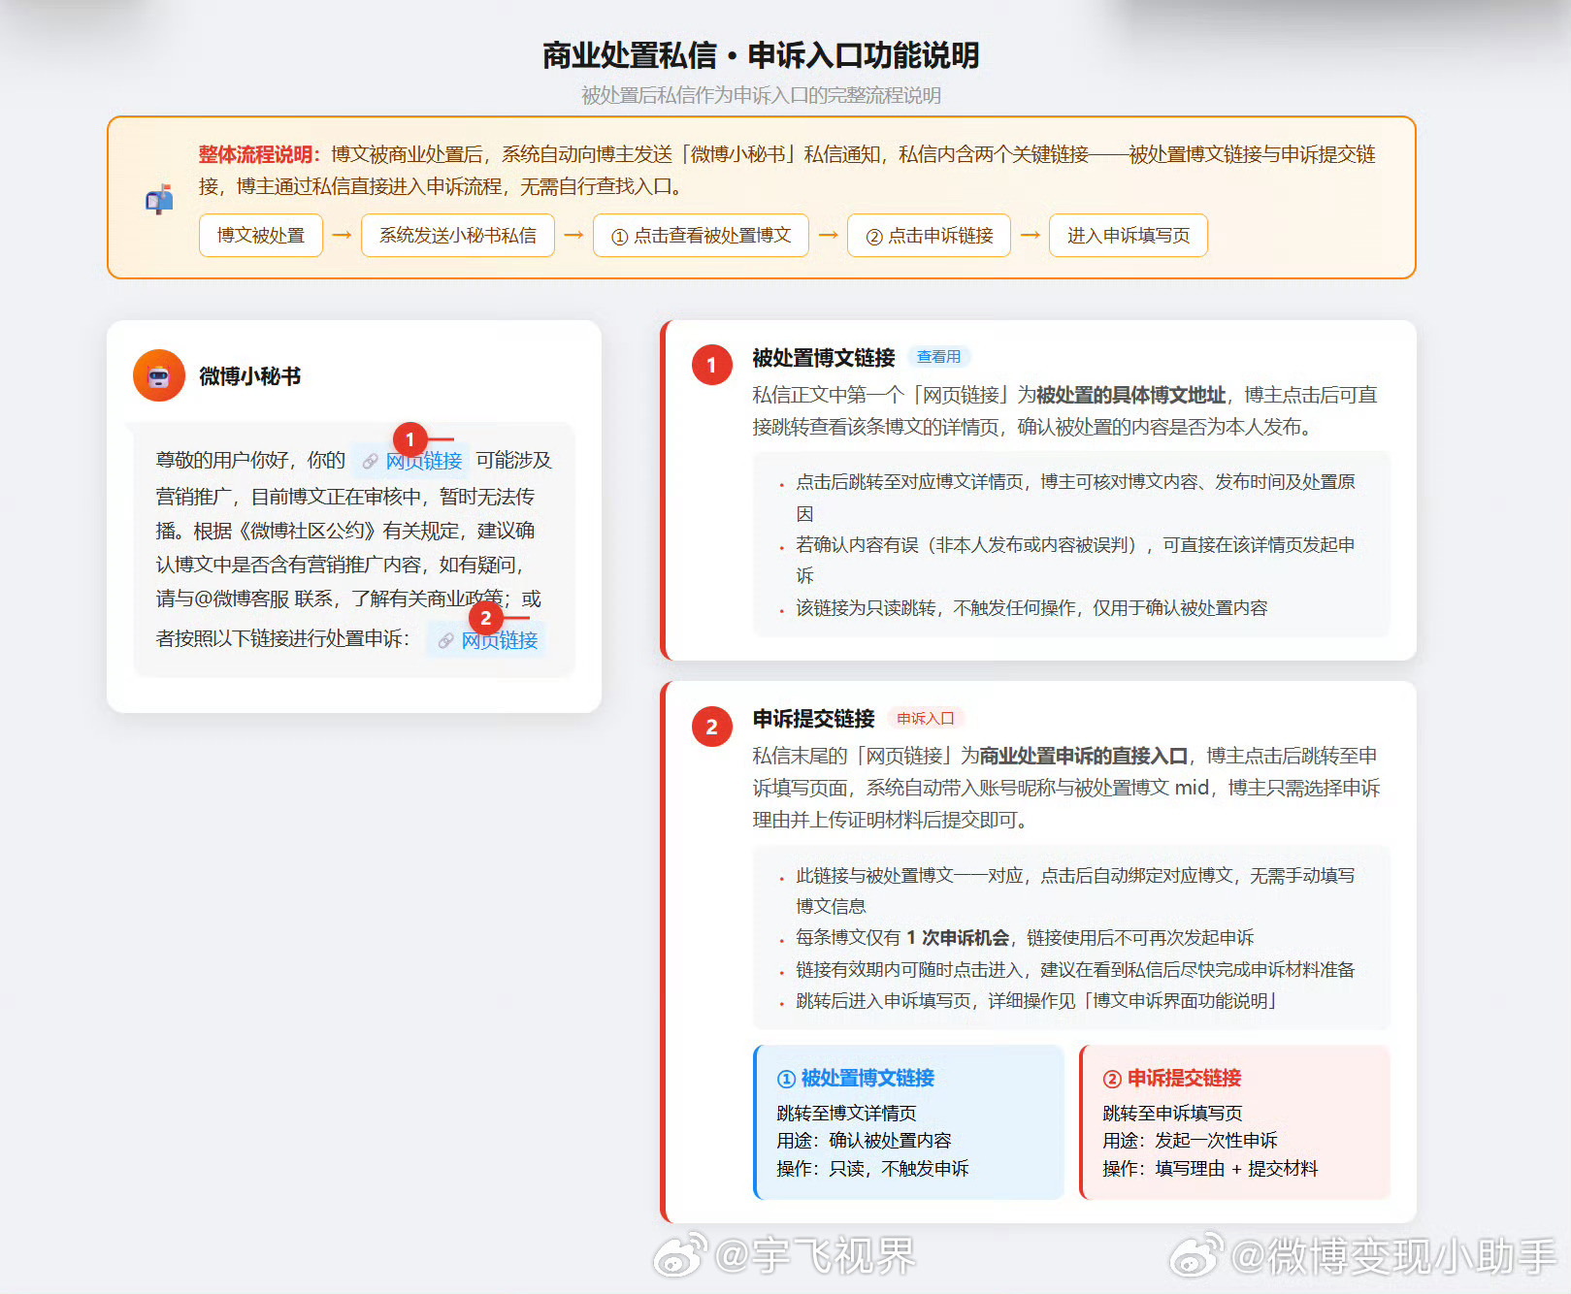Click the 系统发送小秘书私信 step box

pos(458,235)
